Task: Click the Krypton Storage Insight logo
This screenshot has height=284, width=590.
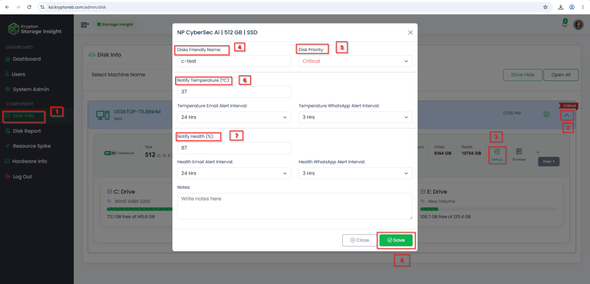Action: 35,29
